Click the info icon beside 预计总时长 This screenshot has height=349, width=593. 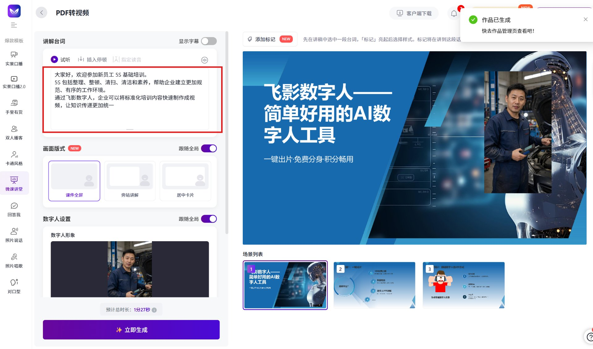(x=154, y=310)
